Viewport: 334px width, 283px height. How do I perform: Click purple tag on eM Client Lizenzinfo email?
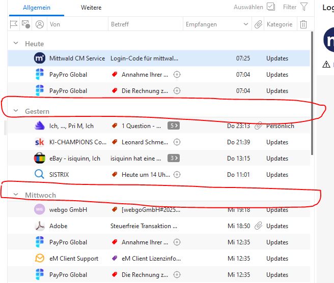(115, 258)
